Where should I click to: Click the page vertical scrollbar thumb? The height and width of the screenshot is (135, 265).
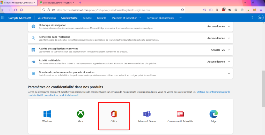263,89
